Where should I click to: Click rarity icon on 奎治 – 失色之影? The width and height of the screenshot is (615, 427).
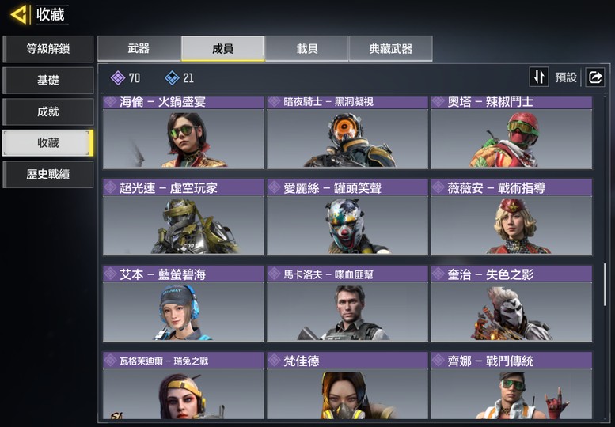pos(438,274)
